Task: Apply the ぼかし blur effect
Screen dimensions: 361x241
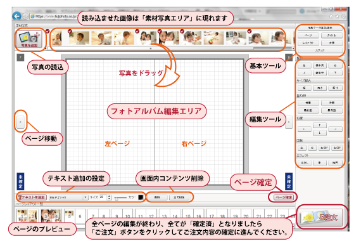Action: [x=304, y=163]
